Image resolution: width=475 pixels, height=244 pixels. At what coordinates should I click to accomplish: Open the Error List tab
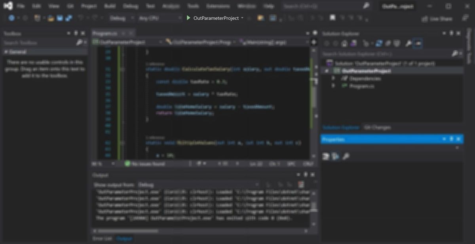102,238
